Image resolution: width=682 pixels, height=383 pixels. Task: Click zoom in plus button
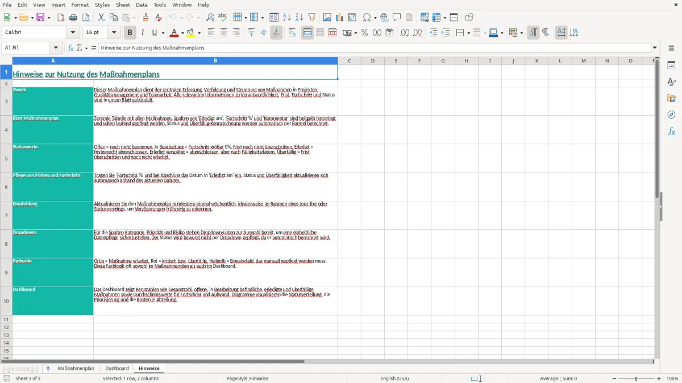659,378
